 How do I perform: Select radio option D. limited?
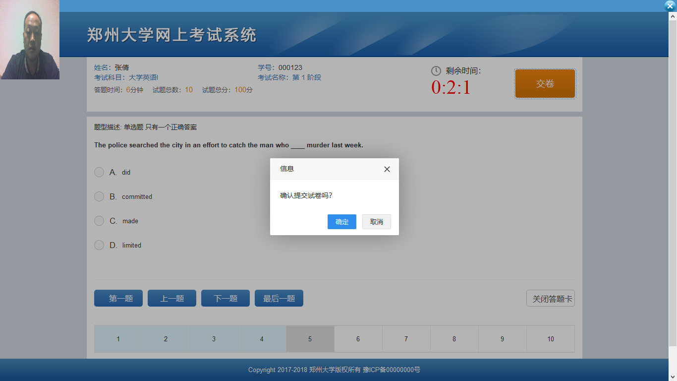tap(99, 245)
